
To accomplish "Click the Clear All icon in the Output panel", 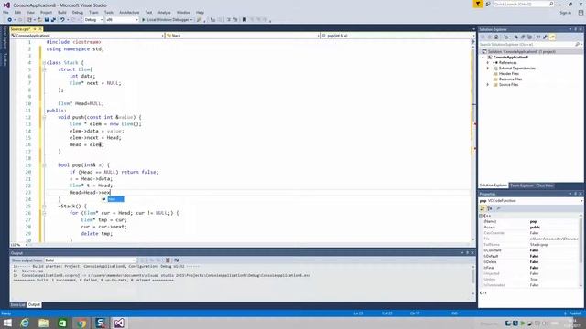I will 168,260.
